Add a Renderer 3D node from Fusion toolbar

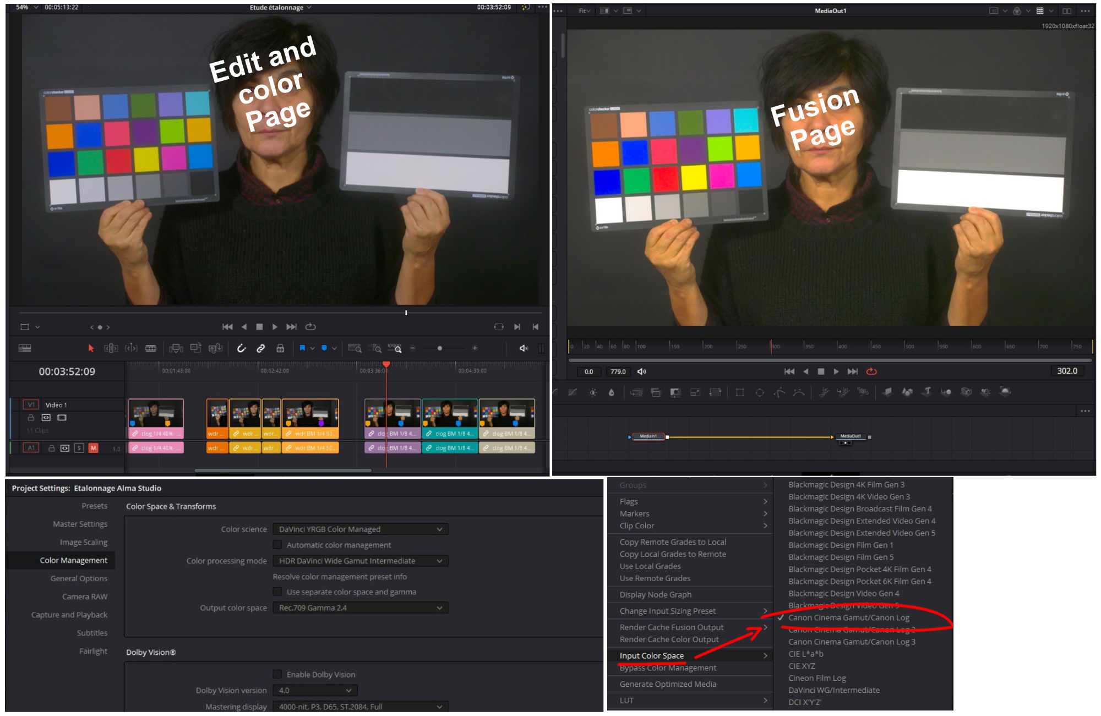click(1005, 392)
